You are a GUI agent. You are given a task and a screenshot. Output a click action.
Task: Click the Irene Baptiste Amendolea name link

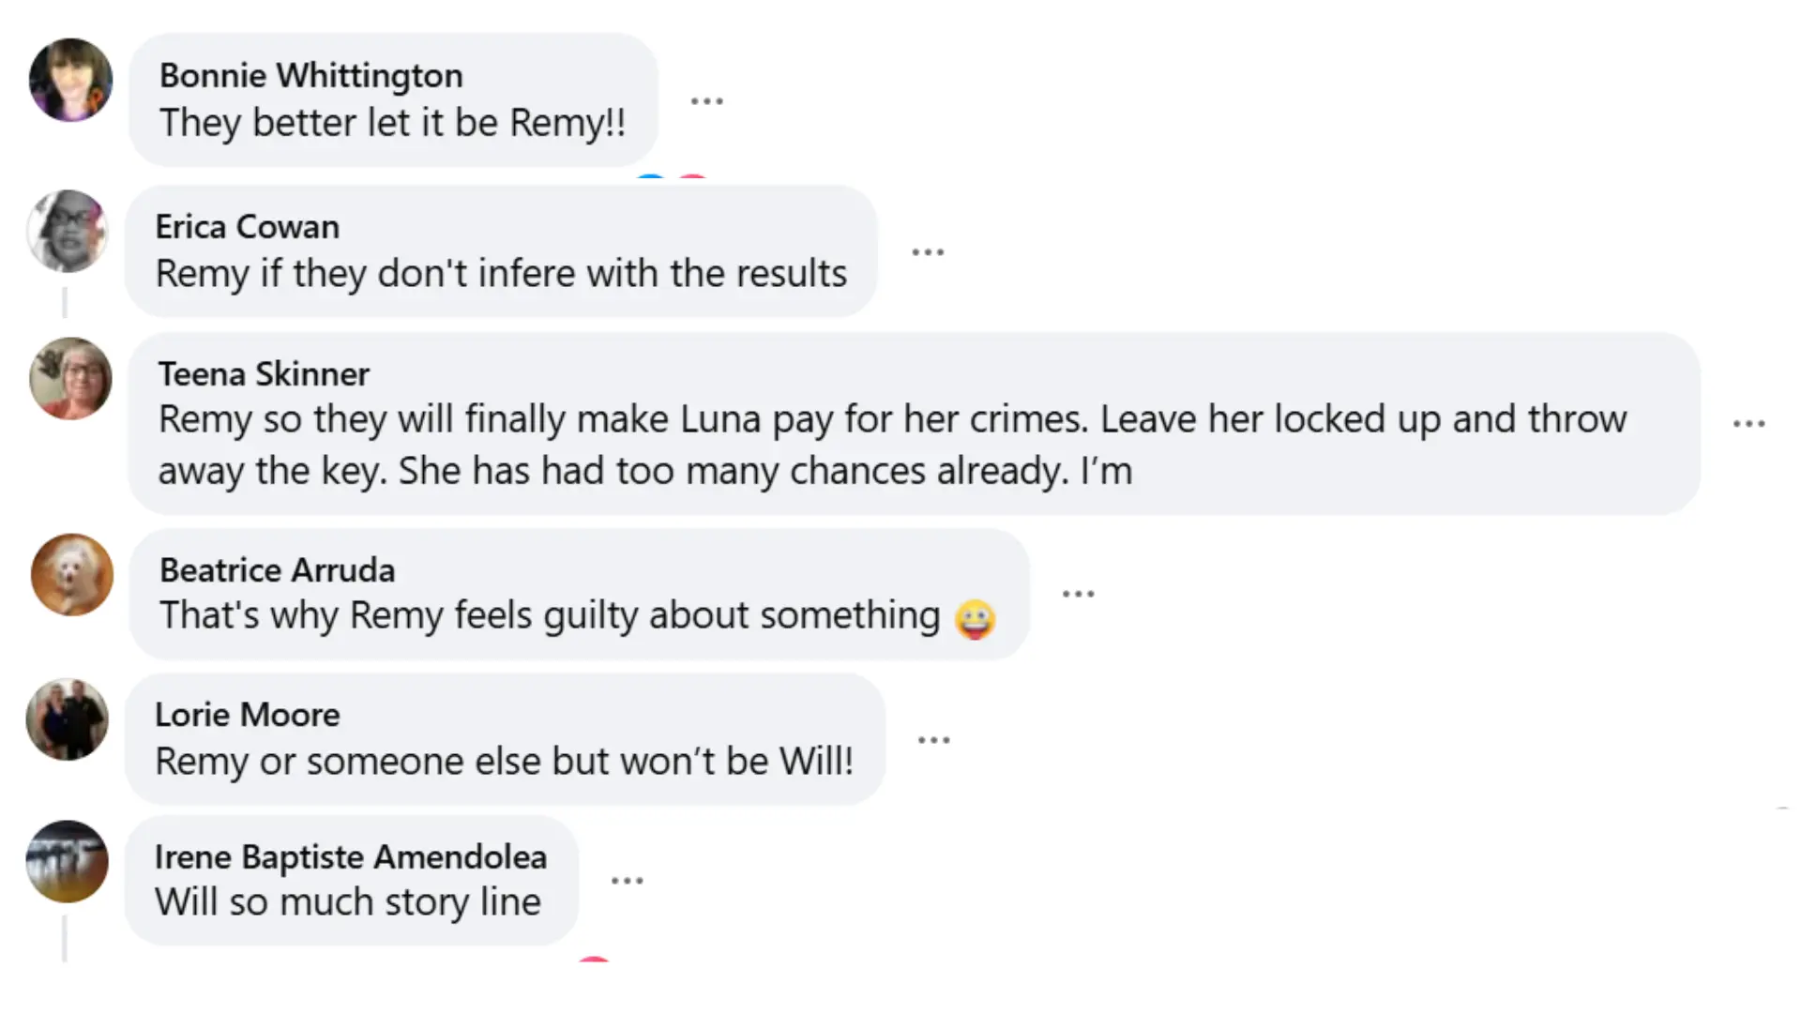(x=350, y=857)
